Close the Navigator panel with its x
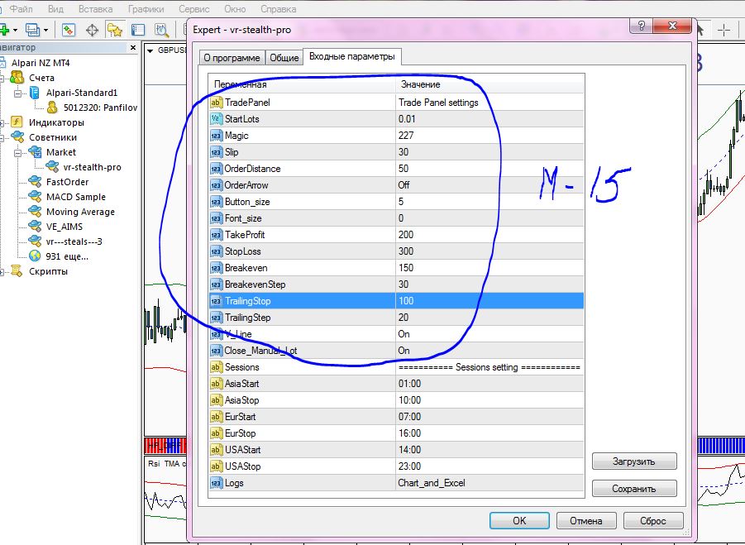Viewport: 745px width, 545px height. [133, 47]
